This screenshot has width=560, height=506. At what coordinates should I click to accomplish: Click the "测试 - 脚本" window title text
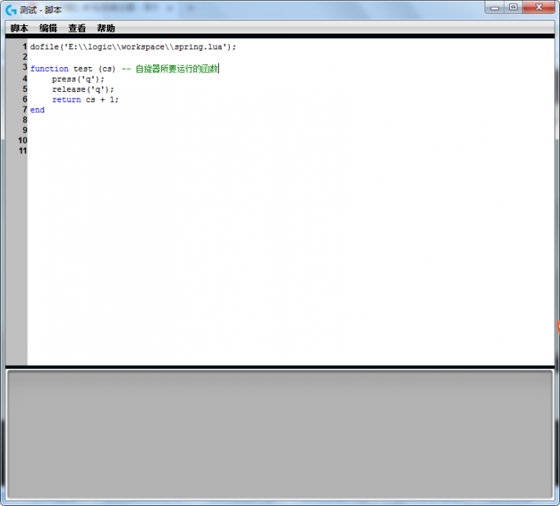click(x=41, y=10)
